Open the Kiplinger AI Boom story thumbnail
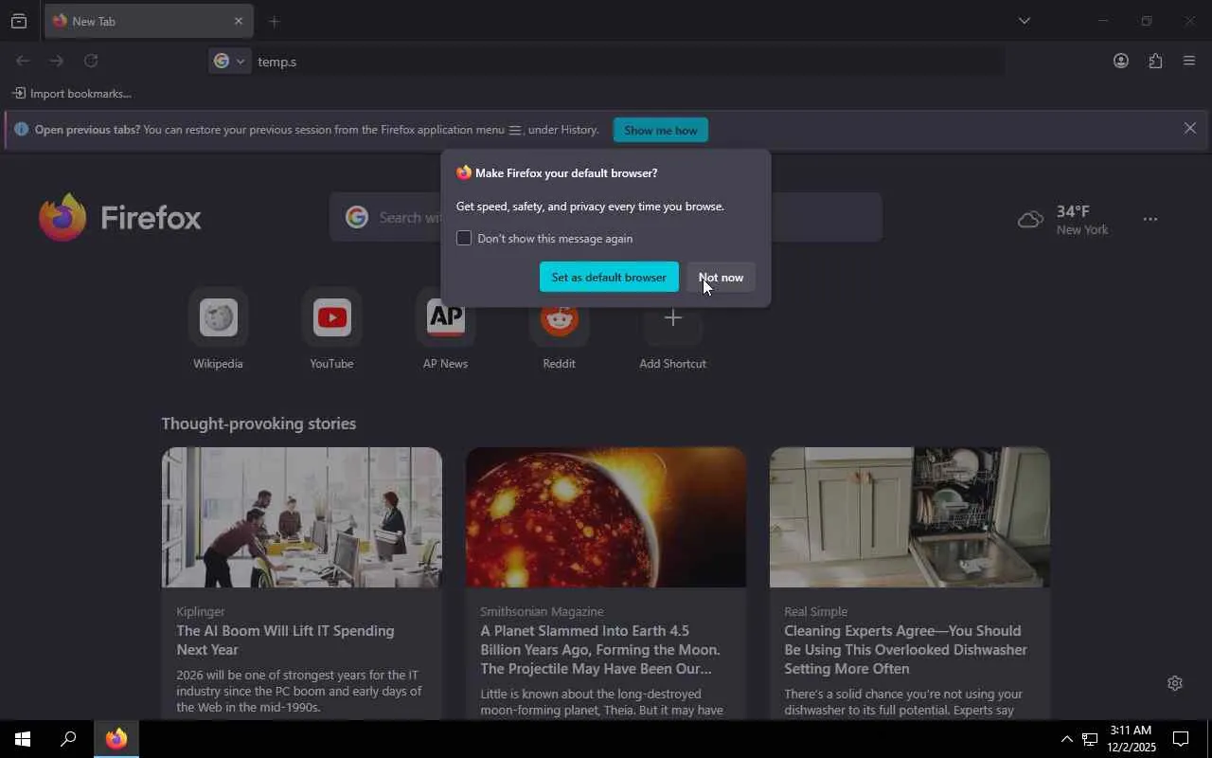This screenshot has width=1212, height=758. [302, 517]
